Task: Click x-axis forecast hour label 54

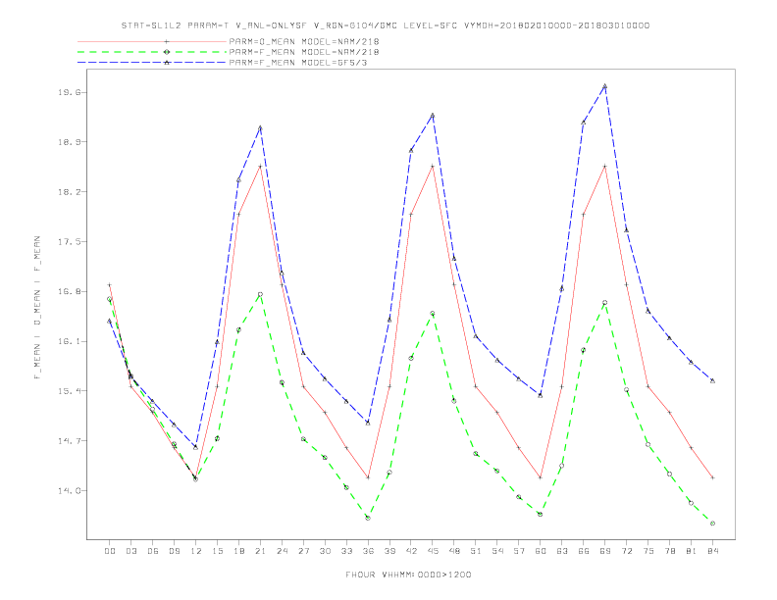Action: (x=497, y=551)
